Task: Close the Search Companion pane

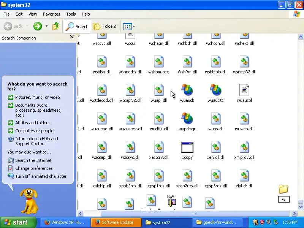Action: [72, 37]
